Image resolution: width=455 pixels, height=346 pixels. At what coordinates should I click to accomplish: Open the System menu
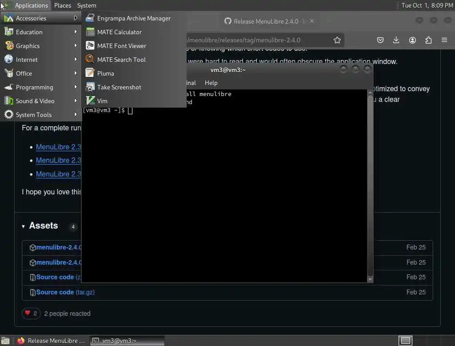[87, 5]
